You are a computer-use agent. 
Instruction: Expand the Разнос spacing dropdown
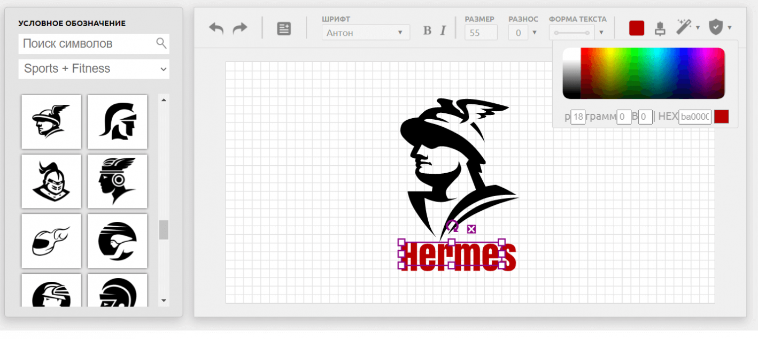pyautogui.click(x=534, y=33)
